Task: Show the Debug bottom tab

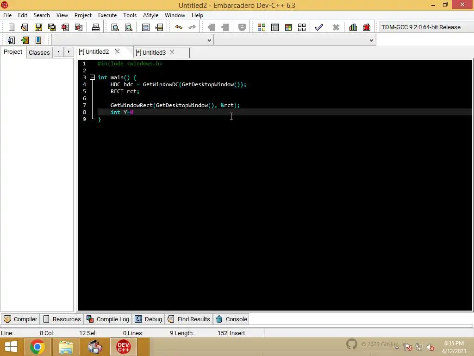Action: click(x=149, y=319)
